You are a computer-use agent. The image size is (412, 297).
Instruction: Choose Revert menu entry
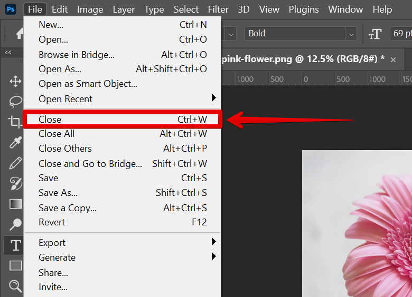(122, 222)
